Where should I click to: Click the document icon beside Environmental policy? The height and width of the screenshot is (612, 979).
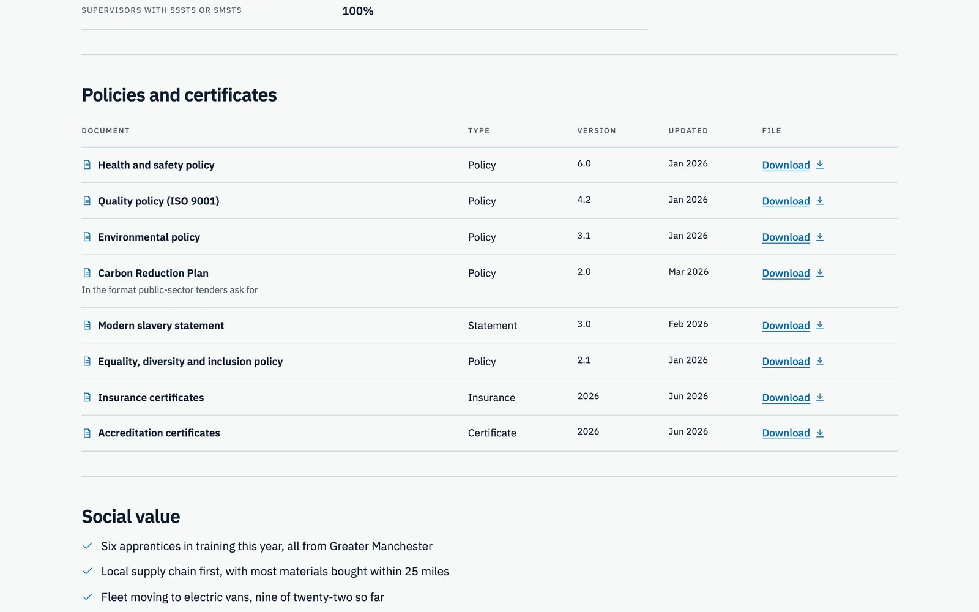coord(87,237)
